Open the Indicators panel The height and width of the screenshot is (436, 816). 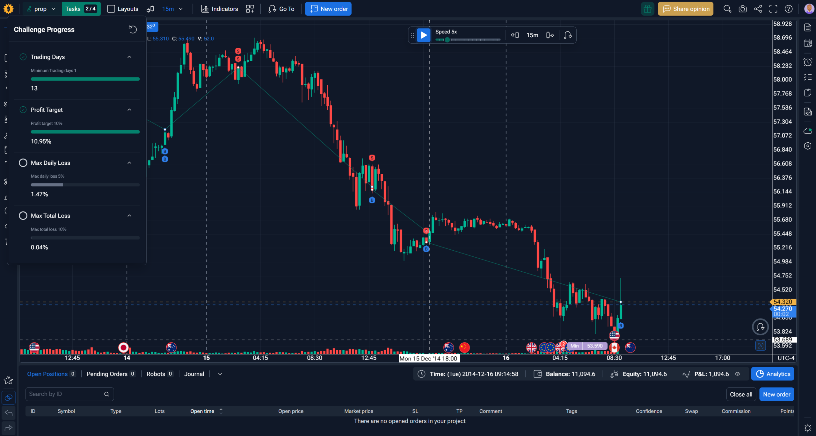(x=220, y=9)
